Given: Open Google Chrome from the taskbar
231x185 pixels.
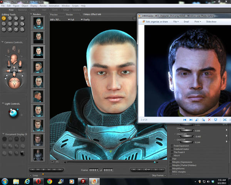Looking at the screenshot, I should click(x=50, y=182).
